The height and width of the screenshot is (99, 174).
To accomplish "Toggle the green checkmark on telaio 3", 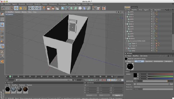I will point(154,16).
